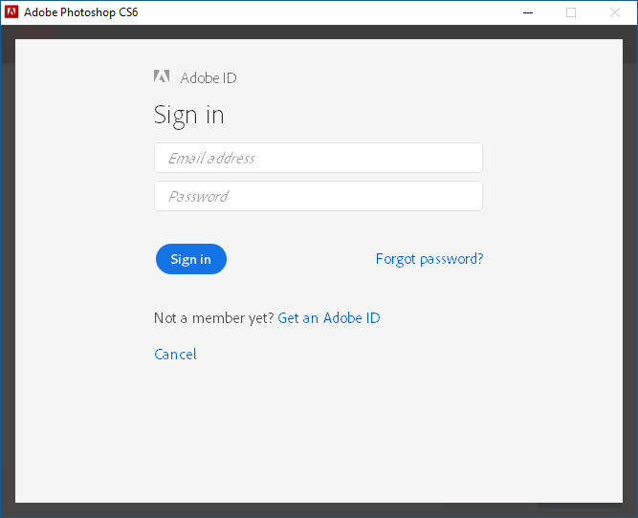Click the Email address input field
The height and width of the screenshot is (518, 638).
[x=319, y=158]
